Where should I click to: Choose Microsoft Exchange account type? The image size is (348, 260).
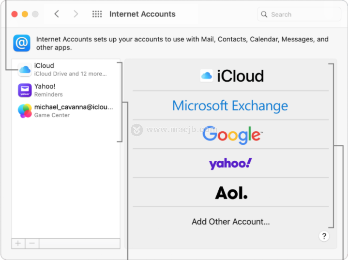(230, 106)
